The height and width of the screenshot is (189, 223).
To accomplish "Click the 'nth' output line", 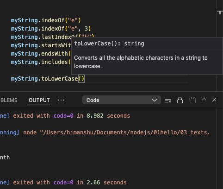I will (x=5, y=157).
